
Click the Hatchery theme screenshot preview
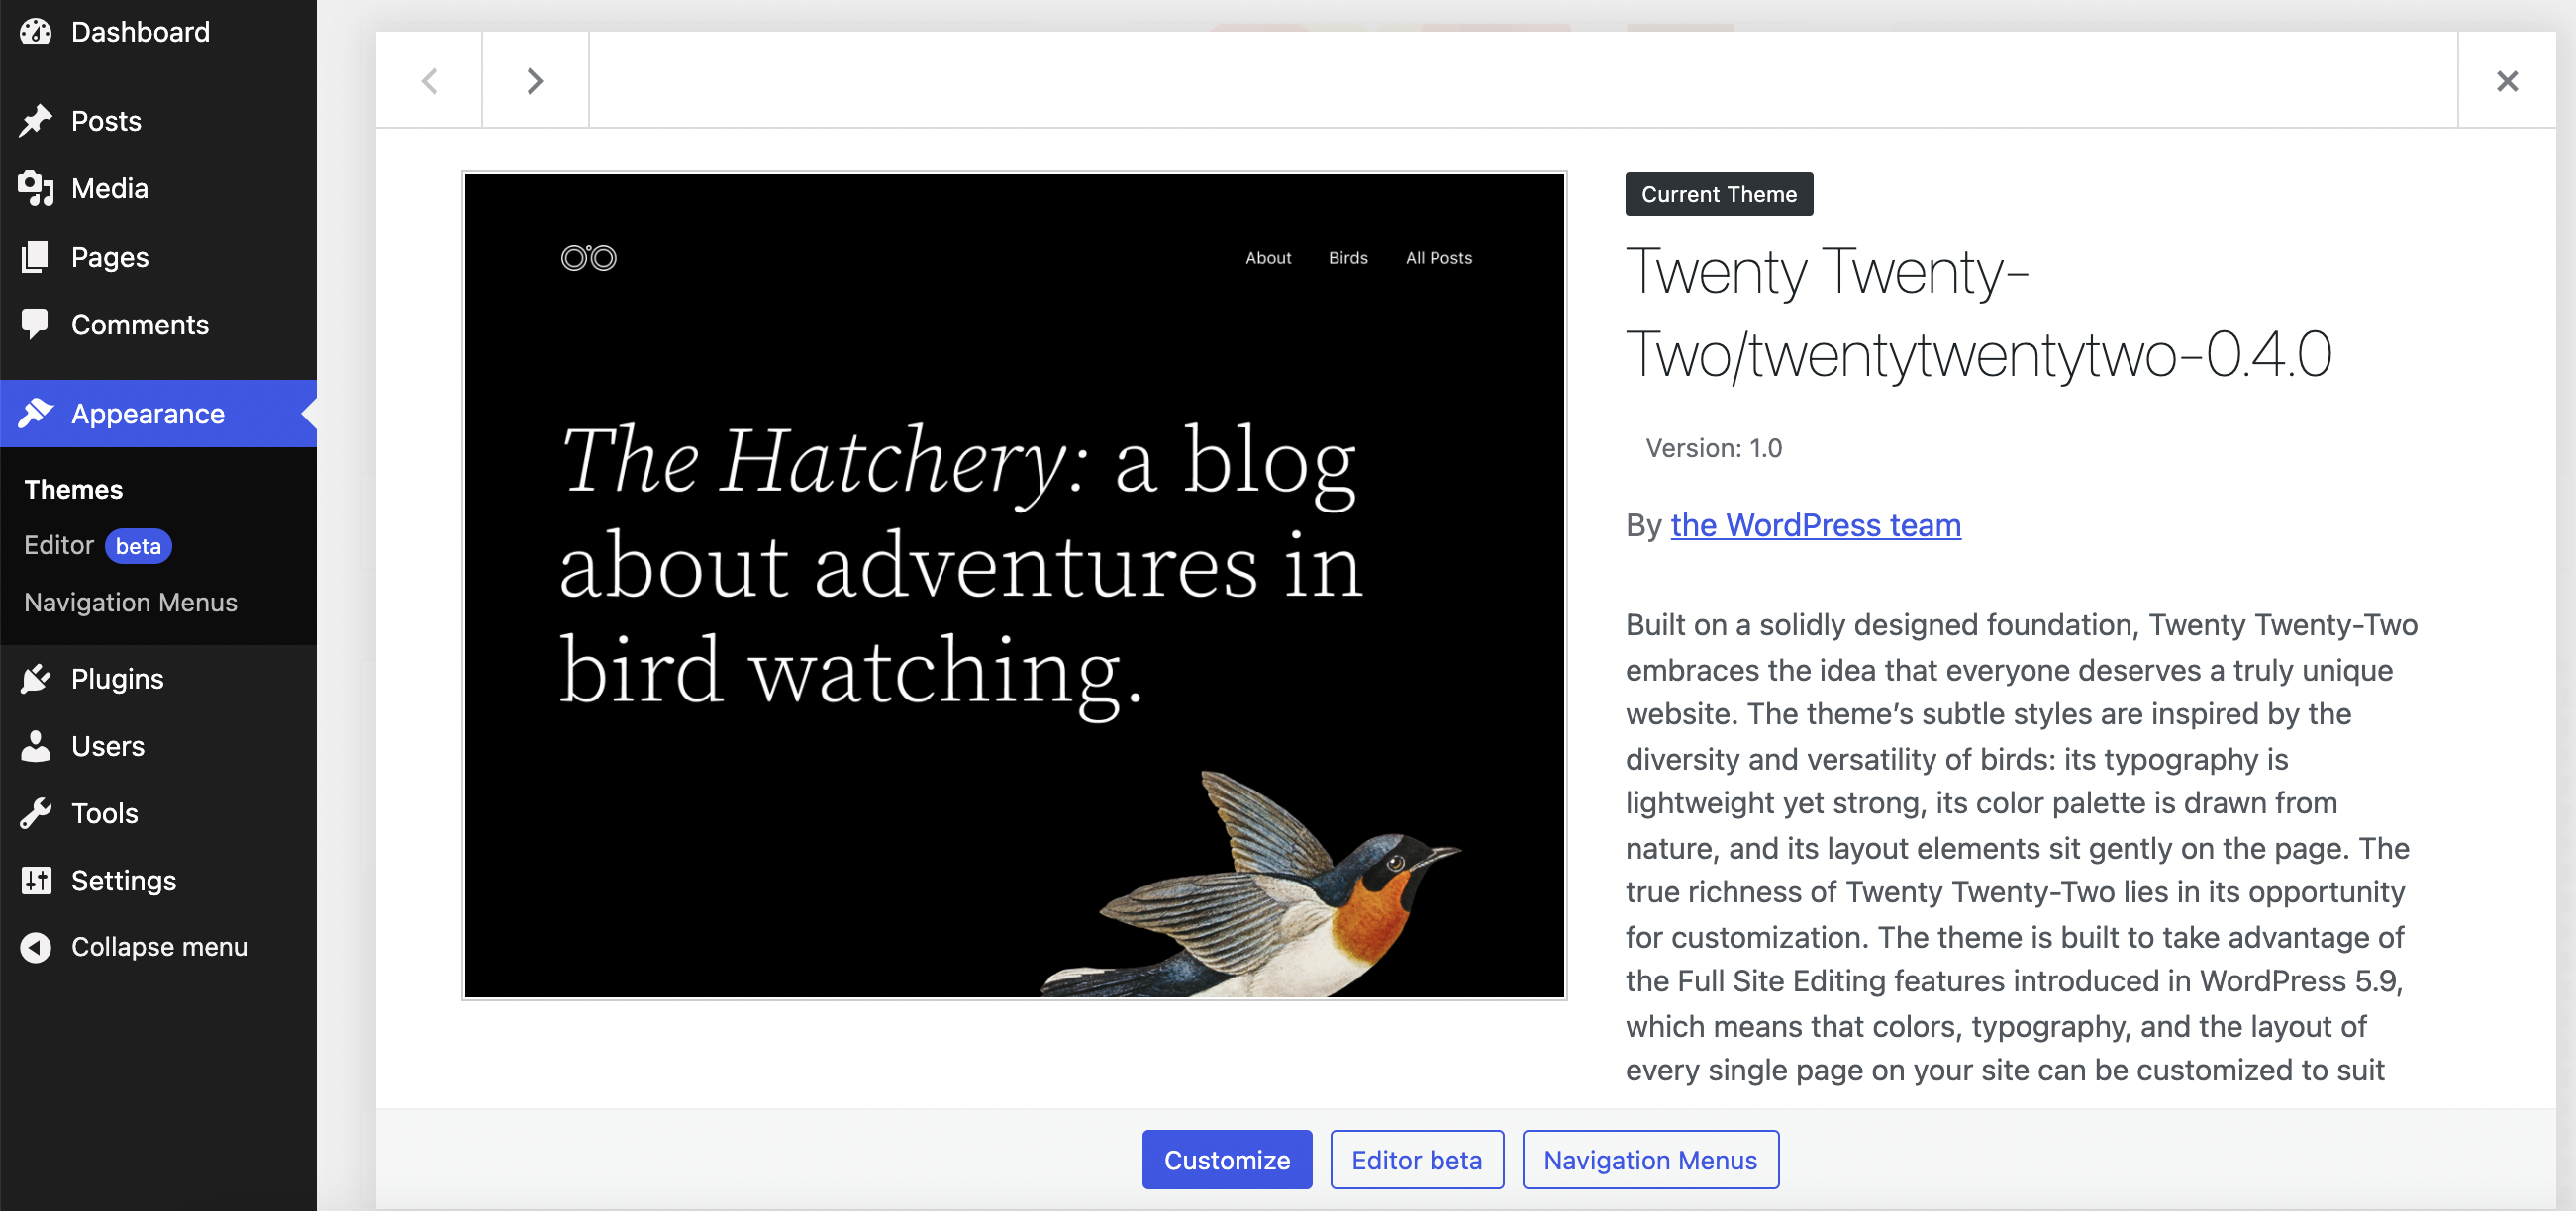(x=1014, y=586)
